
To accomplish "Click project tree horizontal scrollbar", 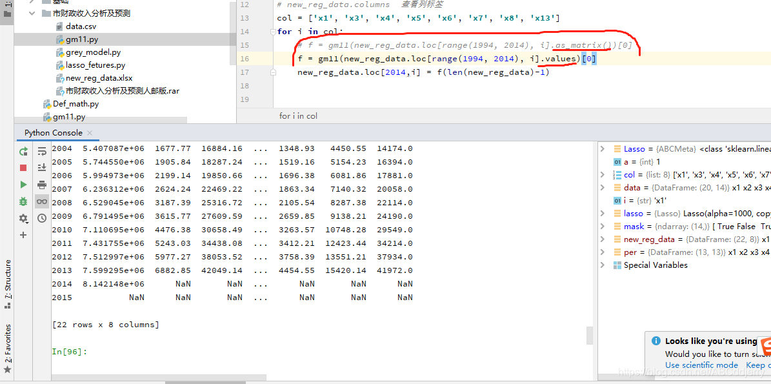I will click(x=100, y=121).
